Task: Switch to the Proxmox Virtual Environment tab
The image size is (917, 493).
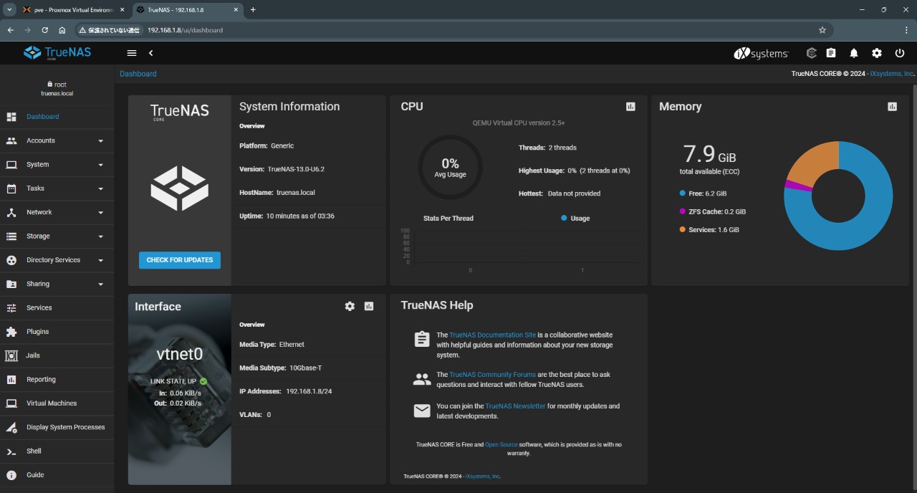Action: tap(74, 10)
